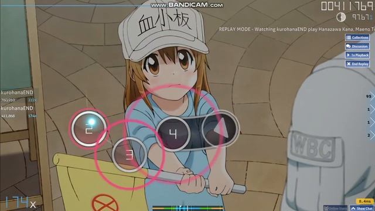Image resolution: width=375 pixels, height=211 pixels.
Task: Change replay speed via 1x Playback
Action: point(357,55)
